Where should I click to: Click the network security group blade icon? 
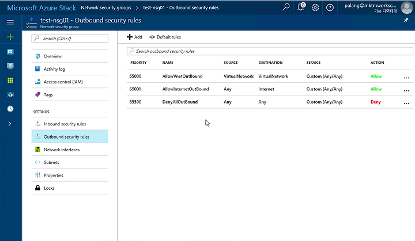[31, 23]
